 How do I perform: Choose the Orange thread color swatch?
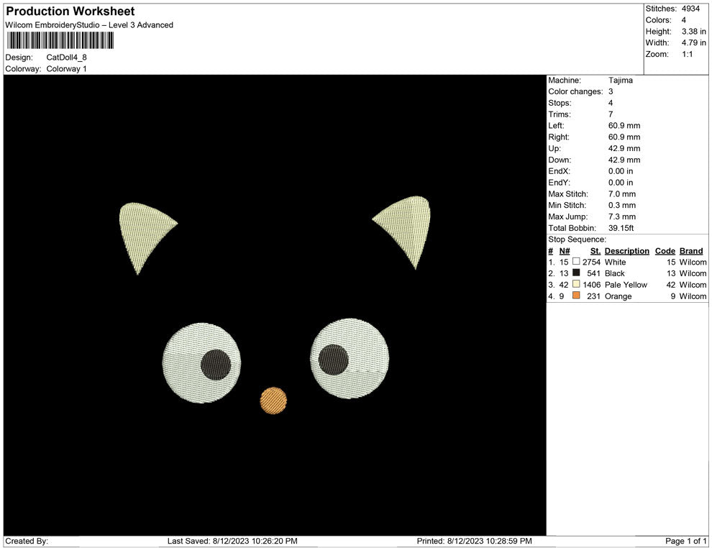(576, 296)
